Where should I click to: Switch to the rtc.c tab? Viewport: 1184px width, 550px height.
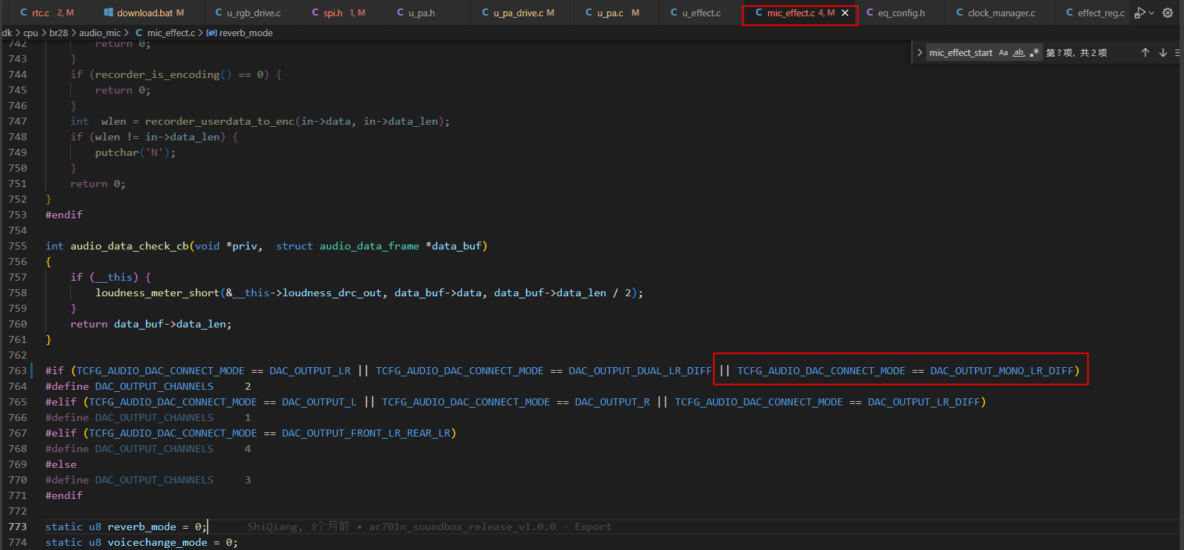[x=46, y=13]
